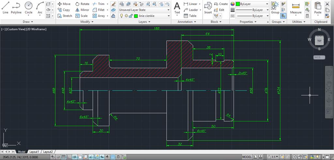Open the Linear dimension dropdown arrow

point(200,4)
